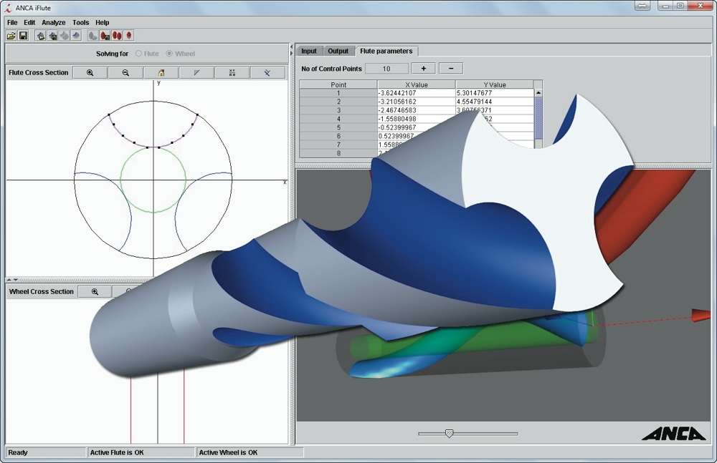
Task: Open the File menu
Action: point(12,22)
